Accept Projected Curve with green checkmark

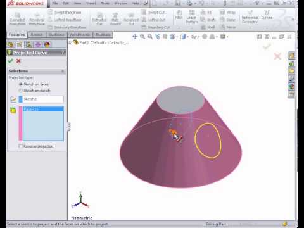[10, 61]
